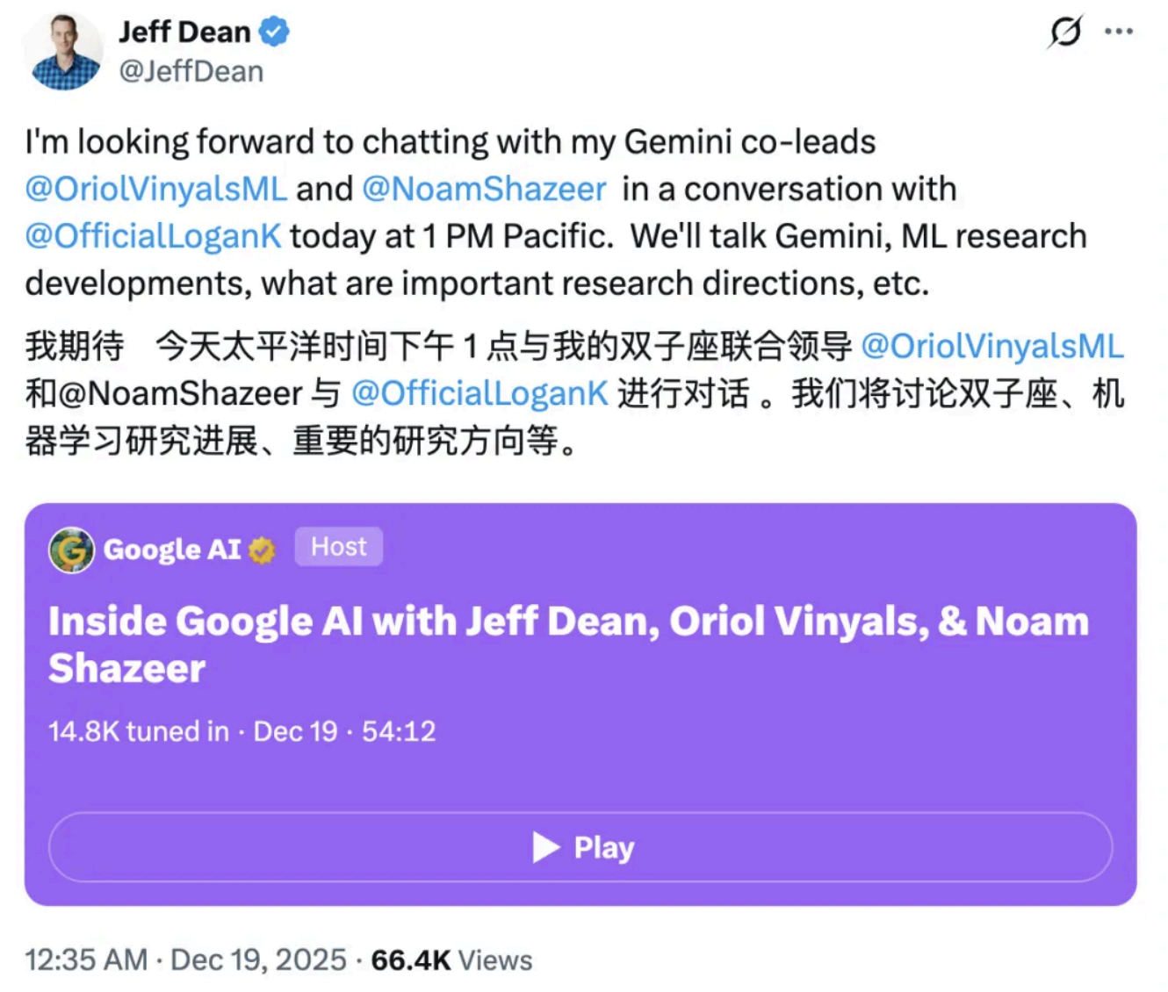The height and width of the screenshot is (992, 1168).
Task: Select the Chinese mention of @OriolVinyalsML
Action: click(x=992, y=346)
